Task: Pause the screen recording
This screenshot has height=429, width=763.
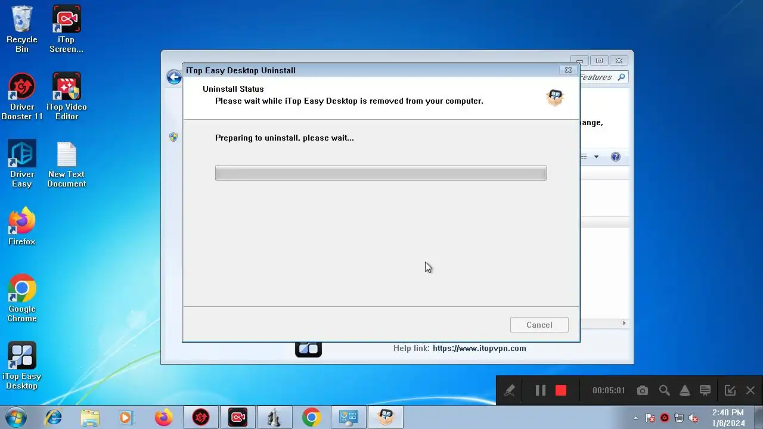Action: tap(540, 390)
